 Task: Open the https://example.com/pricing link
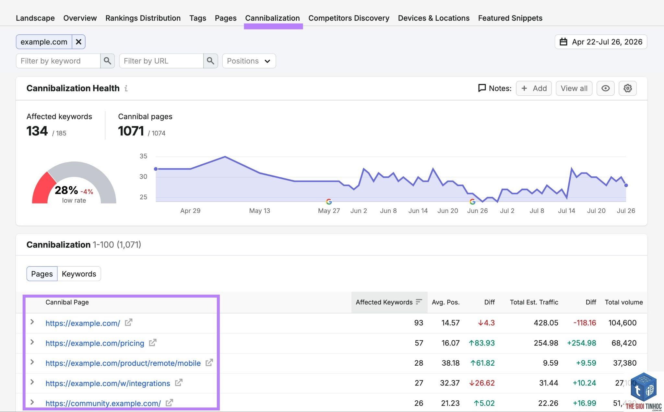tap(95, 343)
